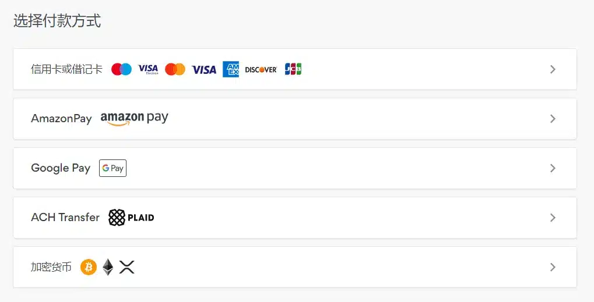Select the Google Pay text label
The height and width of the screenshot is (302, 594).
pyautogui.click(x=61, y=168)
